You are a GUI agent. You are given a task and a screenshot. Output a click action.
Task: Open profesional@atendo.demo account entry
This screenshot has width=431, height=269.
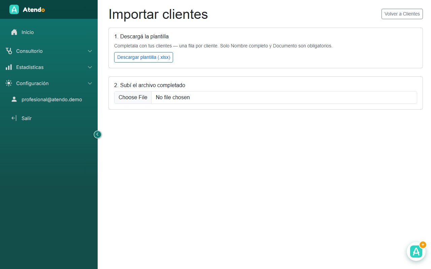point(49,100)
